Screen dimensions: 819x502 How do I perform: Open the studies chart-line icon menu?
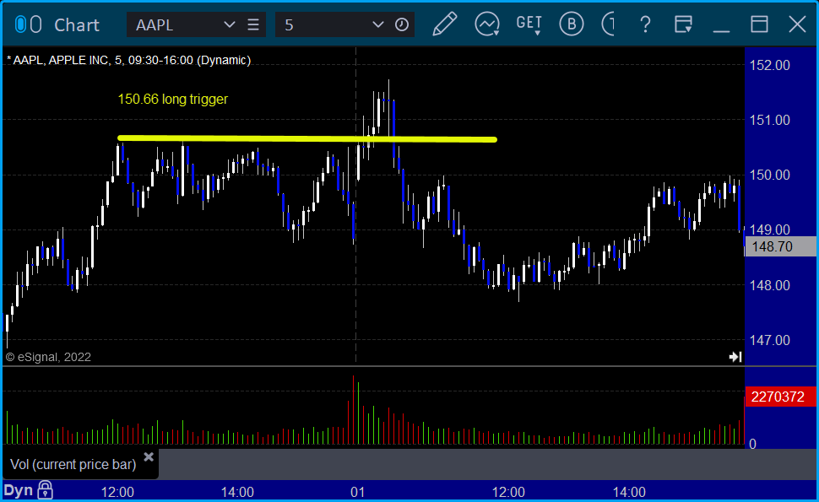(487, 24)
